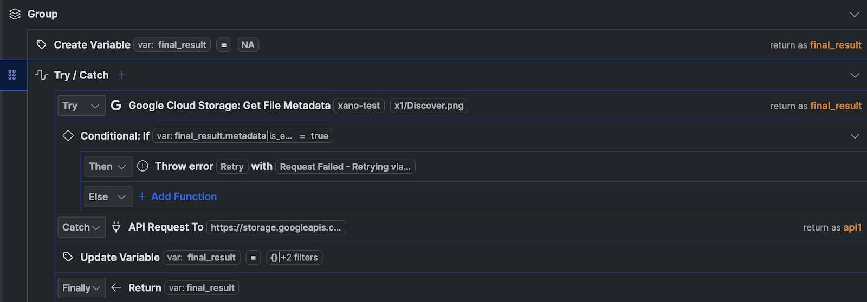Open the Catch block dropdown
The height and width of the screenshot is (302, 867).
tap(81, 227)
